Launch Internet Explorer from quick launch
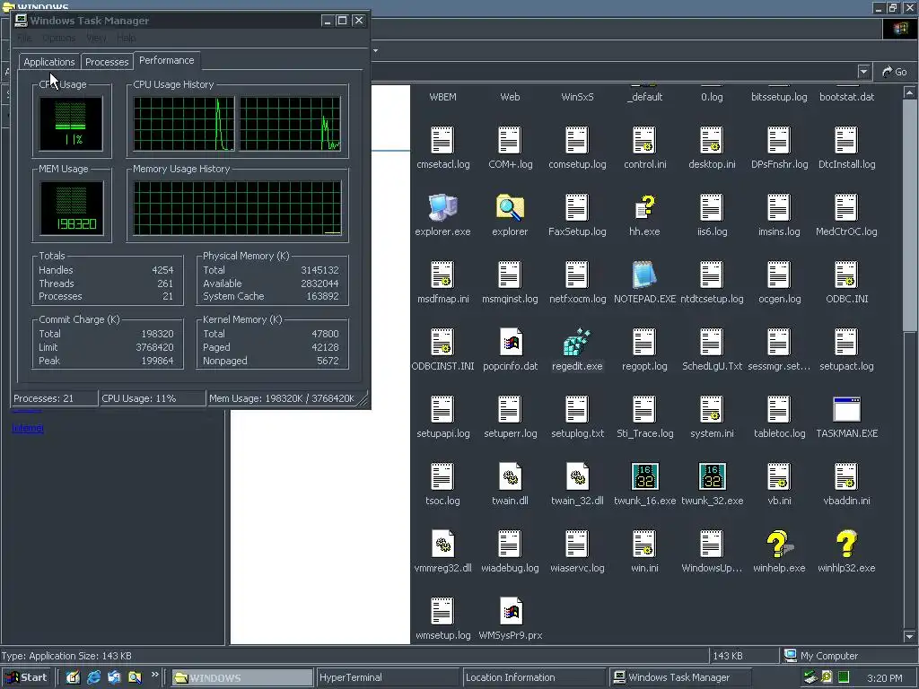The height and width of the screenshot is (689, 919). click(x=93, y=677)
